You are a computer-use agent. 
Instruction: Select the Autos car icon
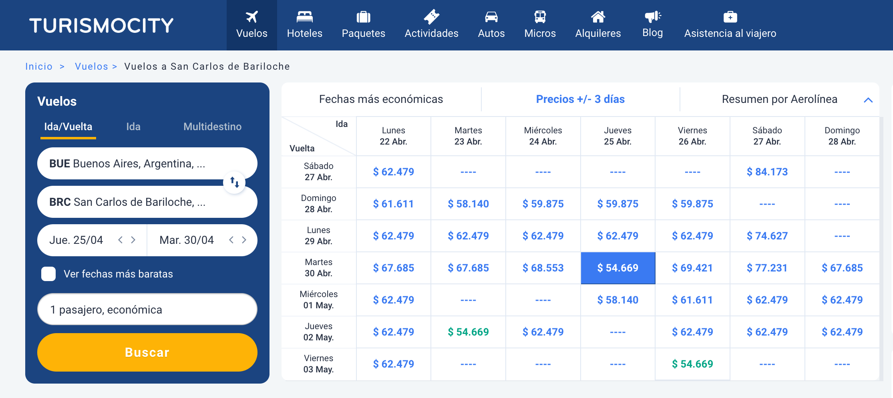491,17
